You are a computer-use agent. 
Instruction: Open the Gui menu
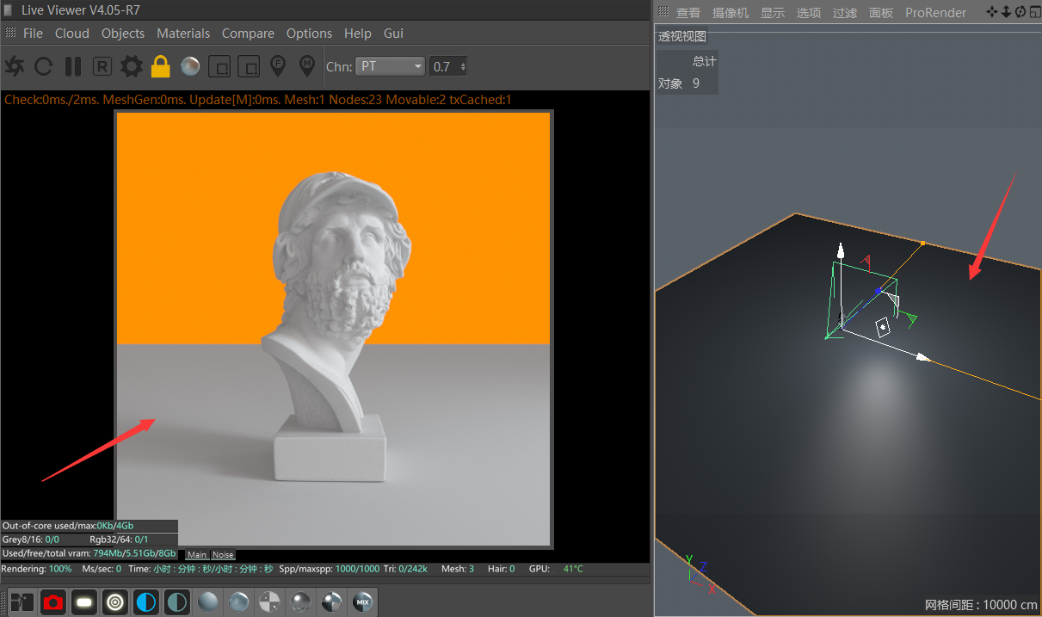click(393, 34)
